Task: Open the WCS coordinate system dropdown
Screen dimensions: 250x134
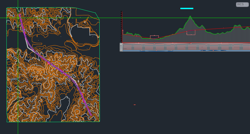Action: click(x=242, y=5)
